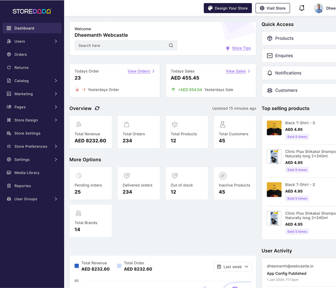Click the blue Total Revenue legend swatch

point(77,266)
